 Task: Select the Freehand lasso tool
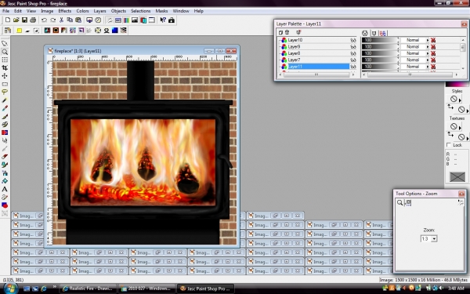click(5, 92)
